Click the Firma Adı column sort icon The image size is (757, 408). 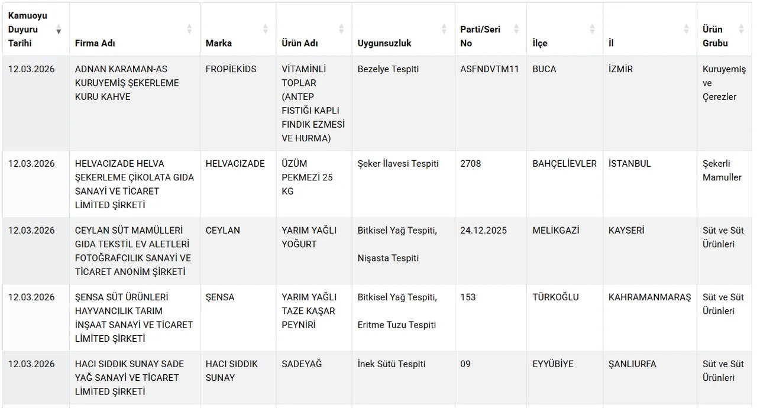pos(189,29)
